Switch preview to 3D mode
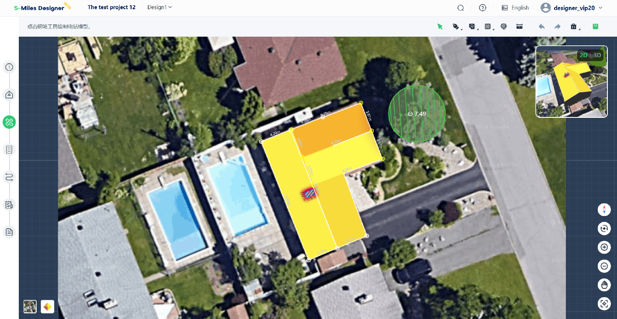This screenshot has height=319, width=617. pos(597,55)
